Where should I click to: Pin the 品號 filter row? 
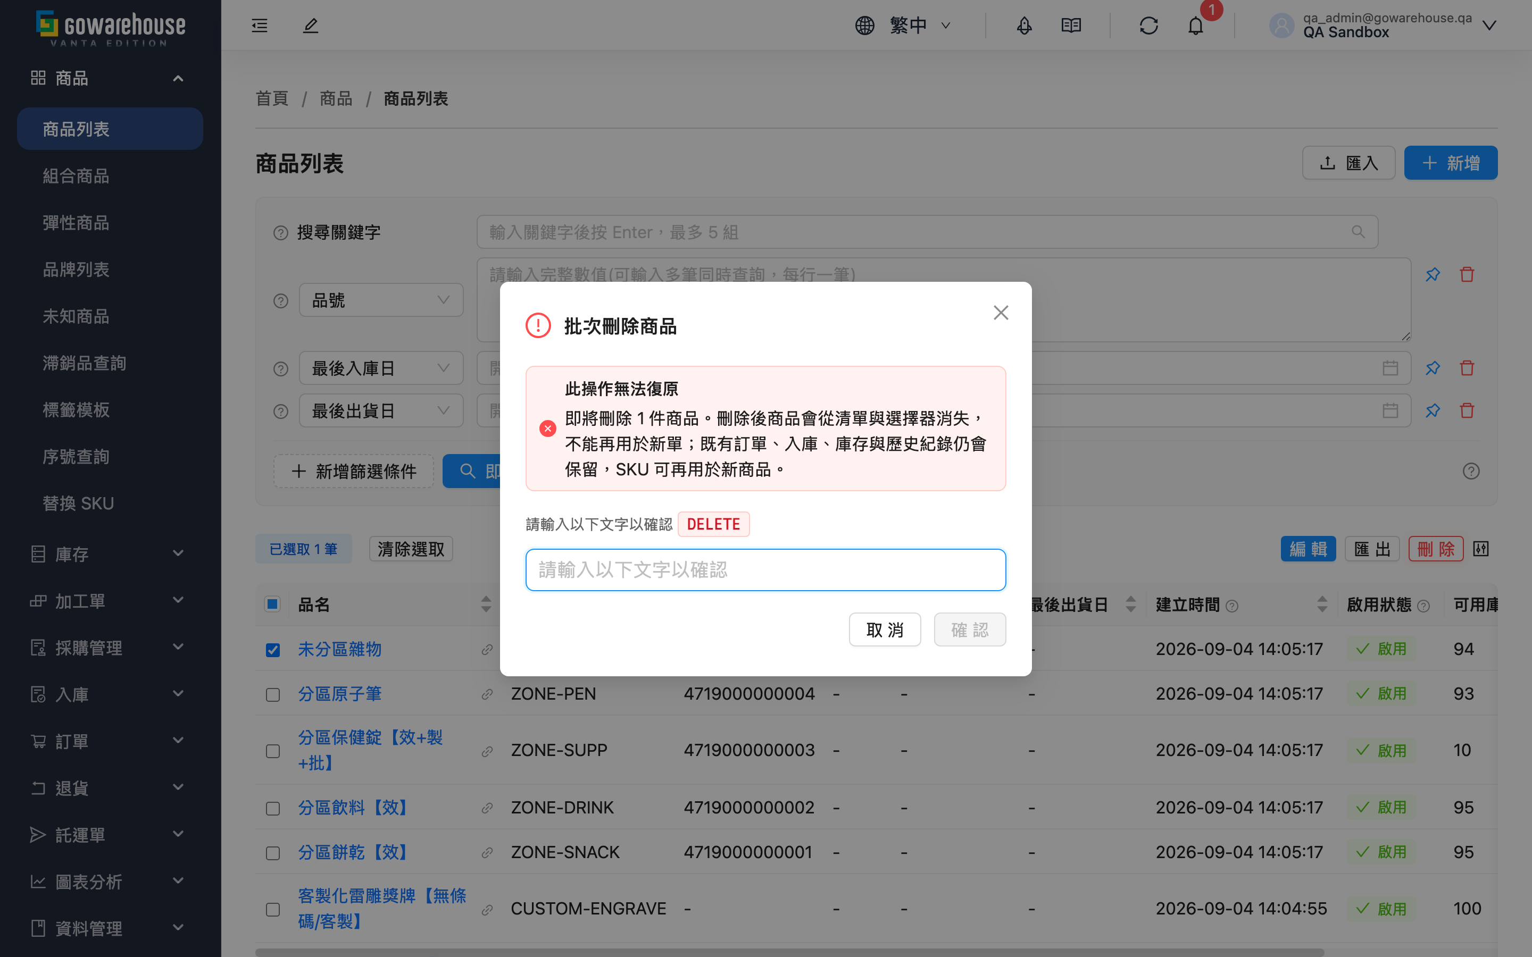pos(1433,274)
